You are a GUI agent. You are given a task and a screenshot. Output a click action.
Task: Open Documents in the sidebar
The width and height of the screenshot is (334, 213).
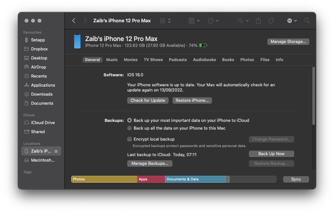click(x=42, y=103)
